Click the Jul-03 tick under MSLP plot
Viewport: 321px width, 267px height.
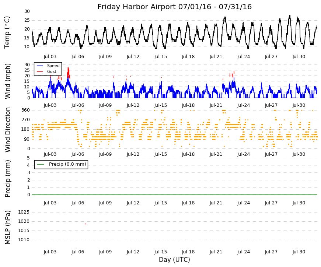click(x=50, y=252)
